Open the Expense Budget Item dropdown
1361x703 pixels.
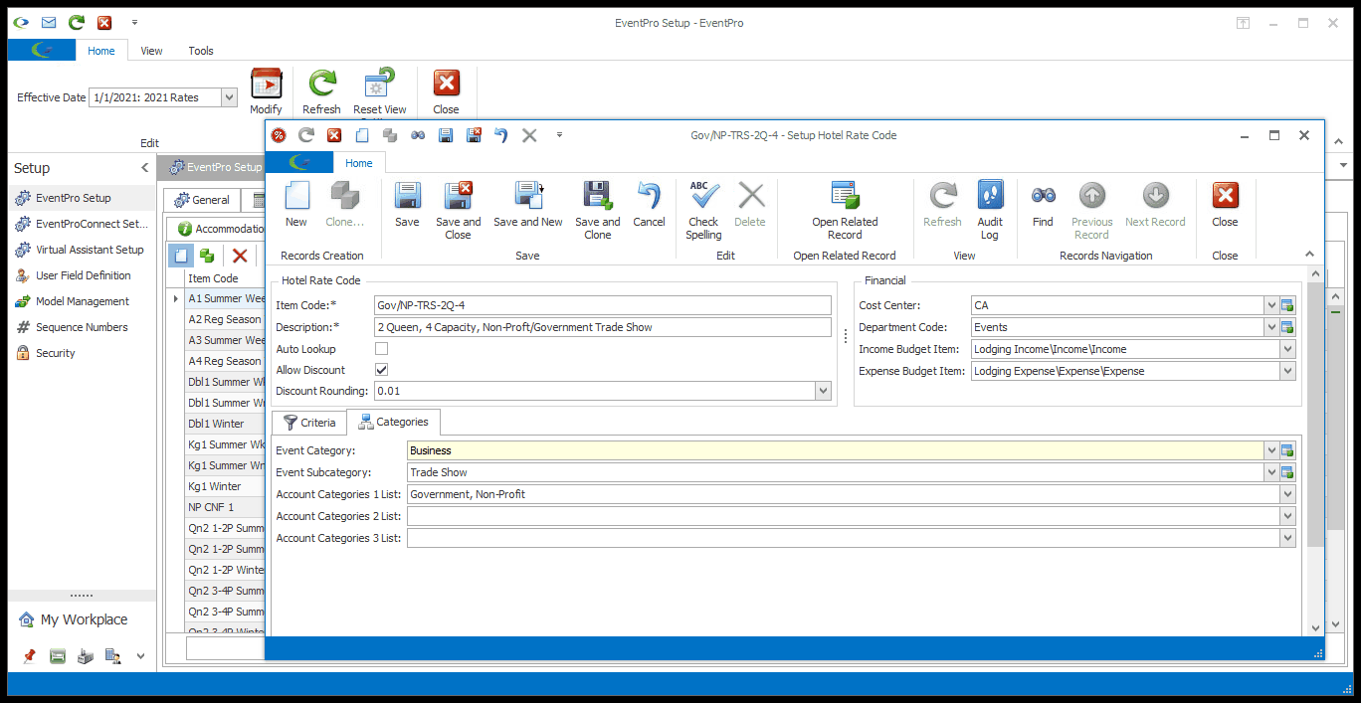1288,371
